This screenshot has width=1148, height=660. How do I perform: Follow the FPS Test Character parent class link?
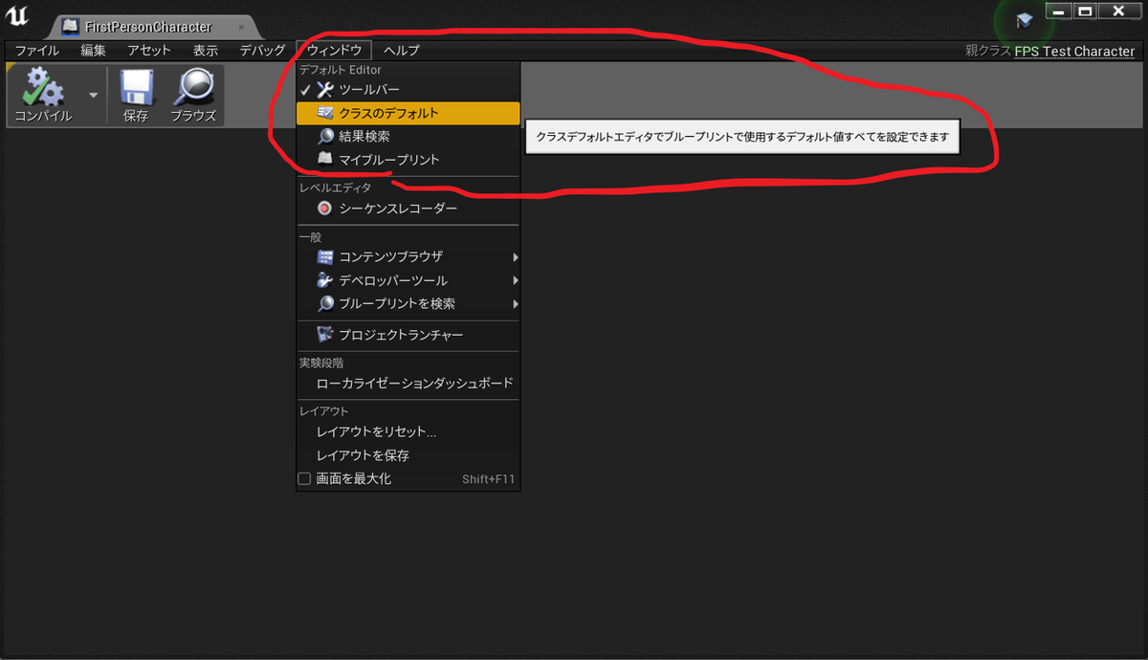click(x=1074, y=51)
